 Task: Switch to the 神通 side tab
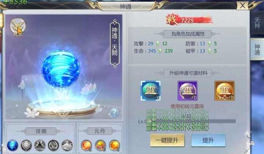pyautogui.click(x=257, y=49)
